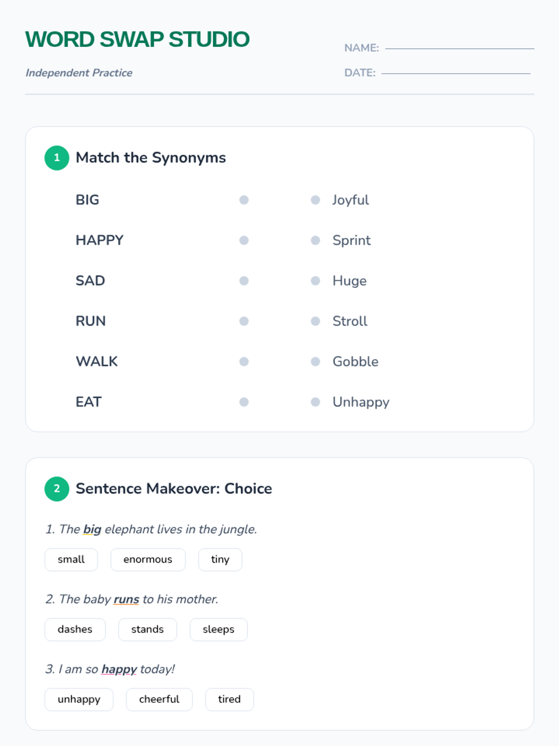Screen dimensions: 559x746
Task: Click the green number 2 badge
Action: tap(57, 489)
